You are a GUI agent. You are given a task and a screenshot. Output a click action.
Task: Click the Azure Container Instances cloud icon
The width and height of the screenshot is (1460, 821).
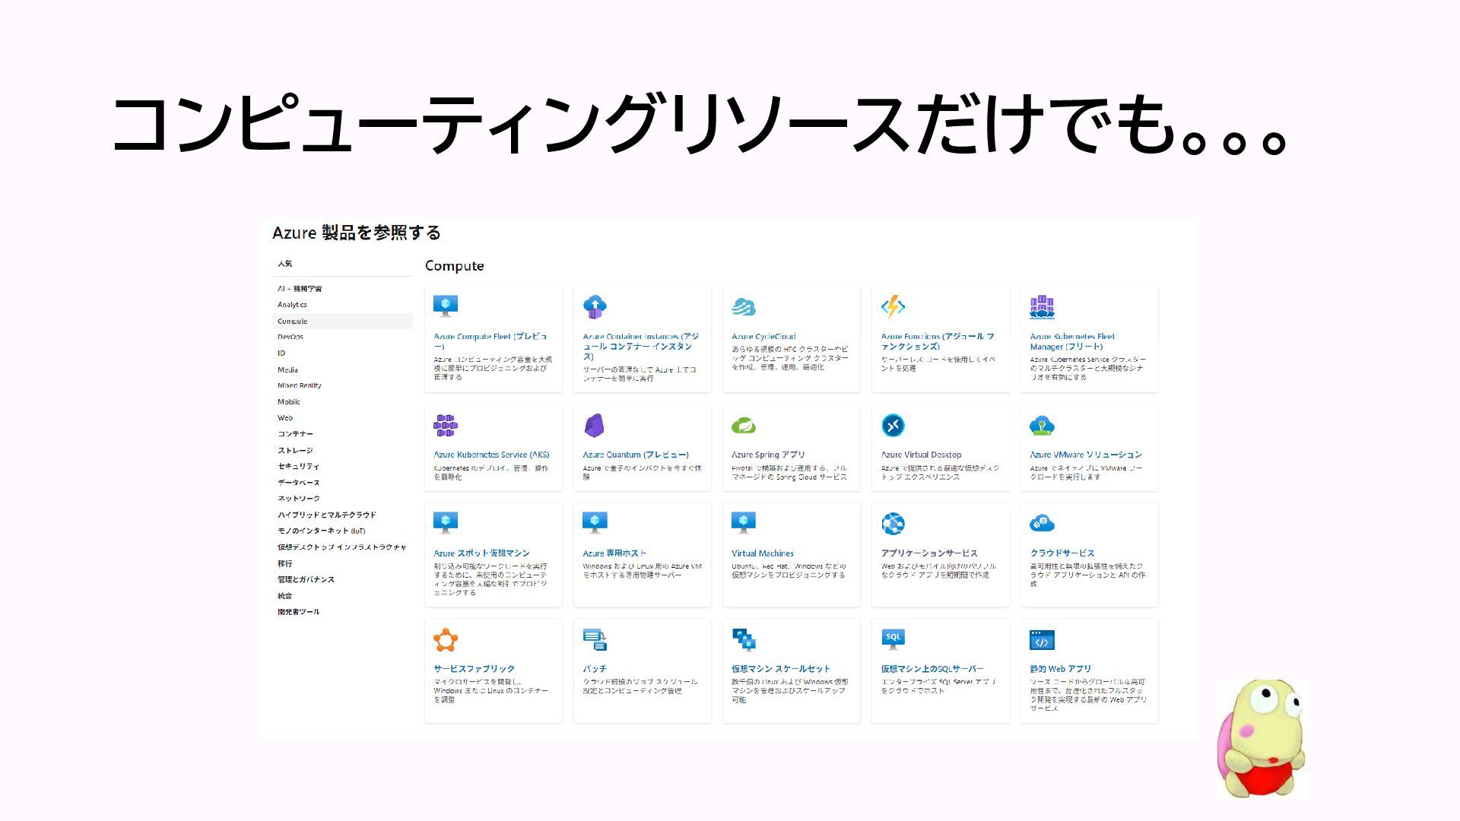click(595, 306)
